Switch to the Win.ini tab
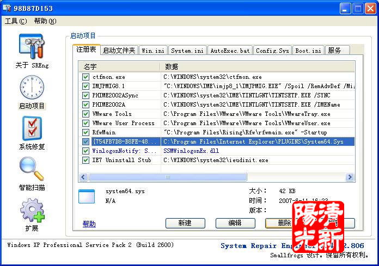379x266 pixels. tap(153, 51)
